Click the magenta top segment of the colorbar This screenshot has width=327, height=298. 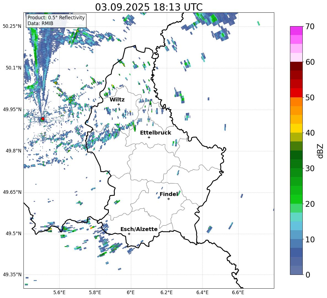pyautogui.click(x=296, y=31)
